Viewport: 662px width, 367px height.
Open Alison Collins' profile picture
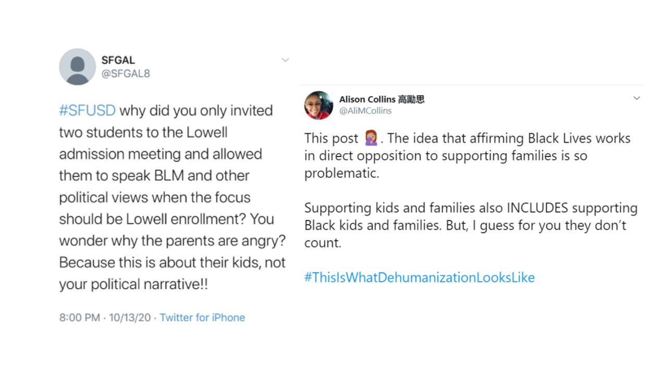[x=318, y=105]
